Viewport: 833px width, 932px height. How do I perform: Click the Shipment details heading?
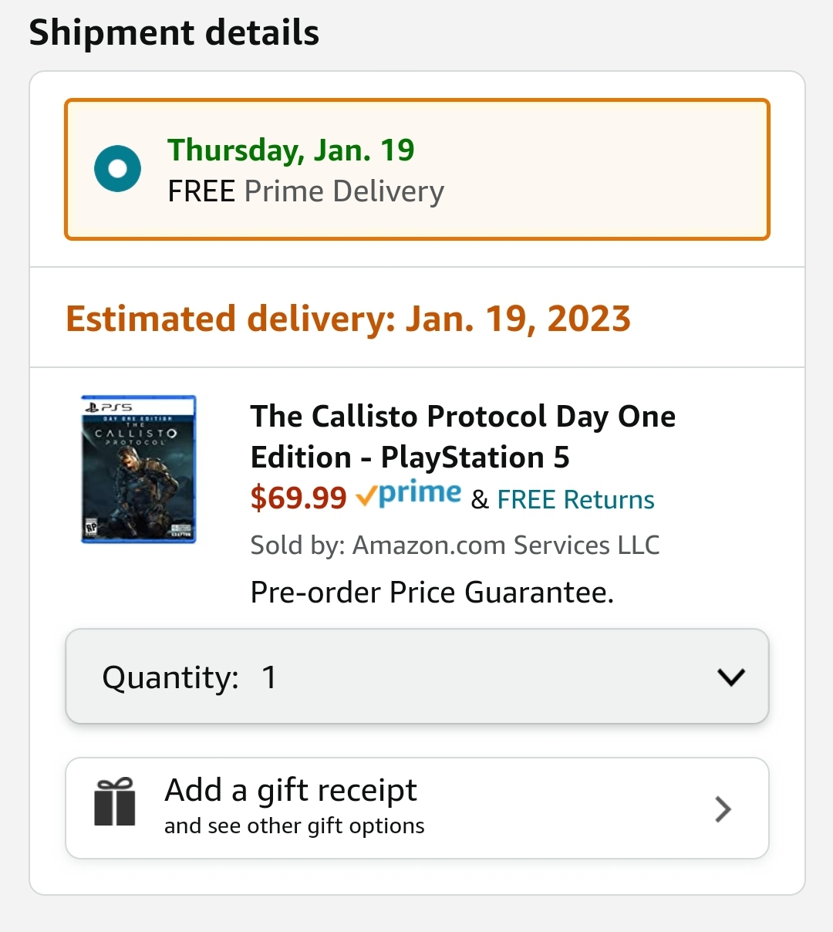tap(174, 33)
